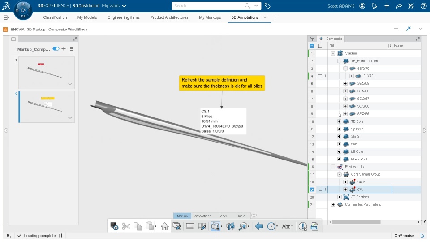Switch to the View toolbar tab

pos(223,216)
